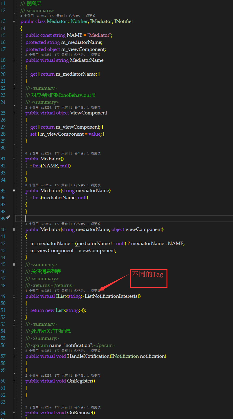Image resolution: width=233 pixels, height=419 pixels.
Task: Click the 处理所关注的消息 comment on line 54
Action: [x=51, y=331]
